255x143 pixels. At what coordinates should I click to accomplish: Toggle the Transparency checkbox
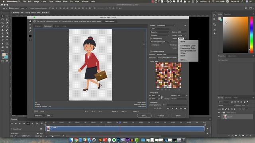pyautogui.click(x=151, y=39)
